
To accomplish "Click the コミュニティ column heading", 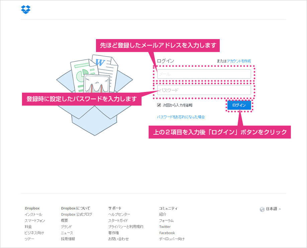I will [x=168, y=208].
